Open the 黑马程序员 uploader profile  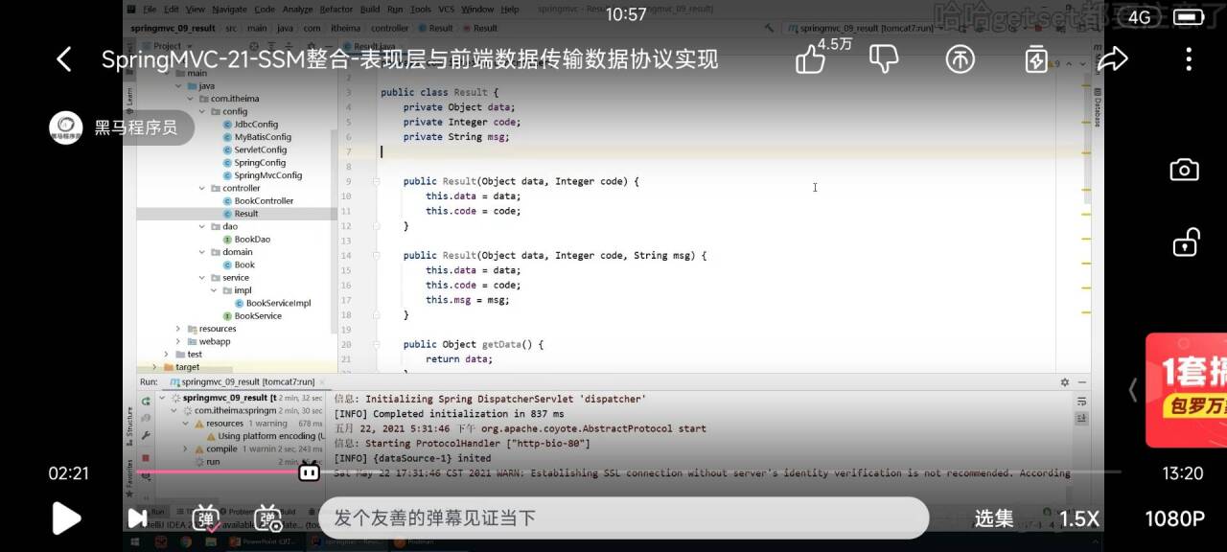tap(121, 127)
